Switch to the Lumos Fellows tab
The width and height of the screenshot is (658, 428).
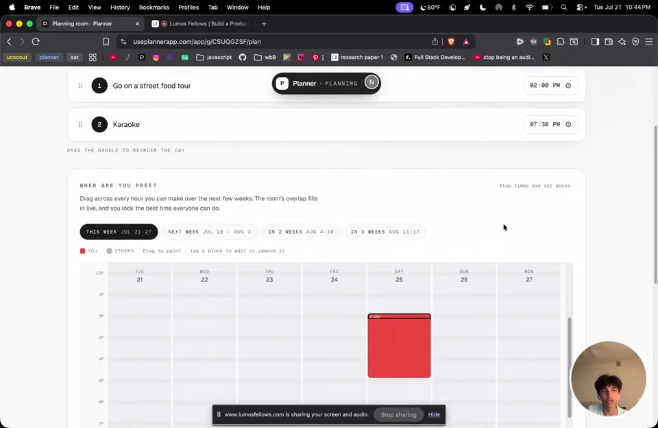point(201,24)
